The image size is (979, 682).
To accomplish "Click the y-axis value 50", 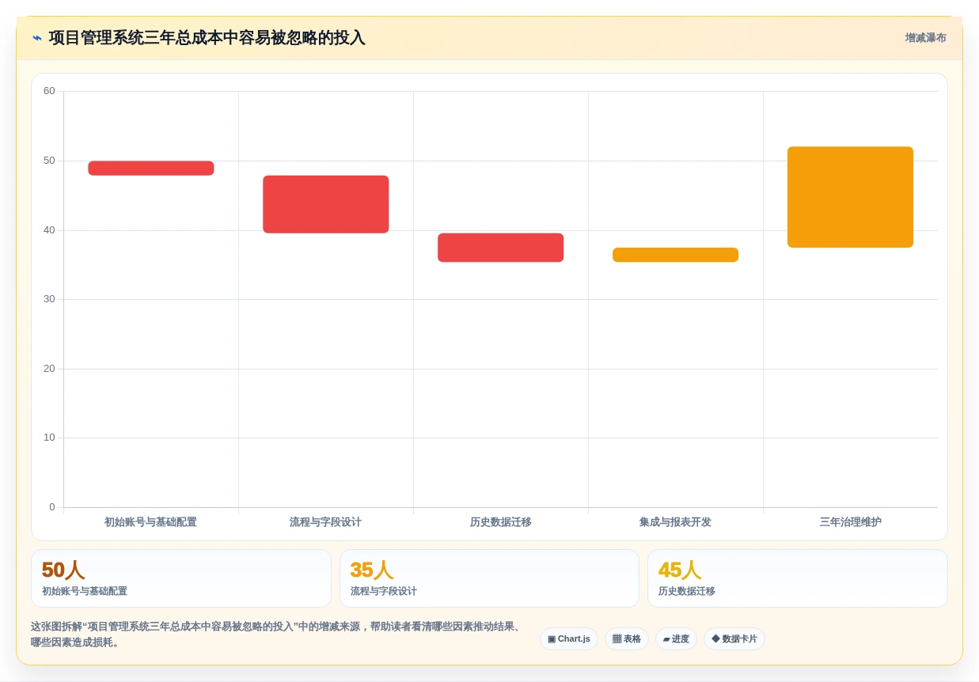I will pyautogui.click(x=49, y=161).
